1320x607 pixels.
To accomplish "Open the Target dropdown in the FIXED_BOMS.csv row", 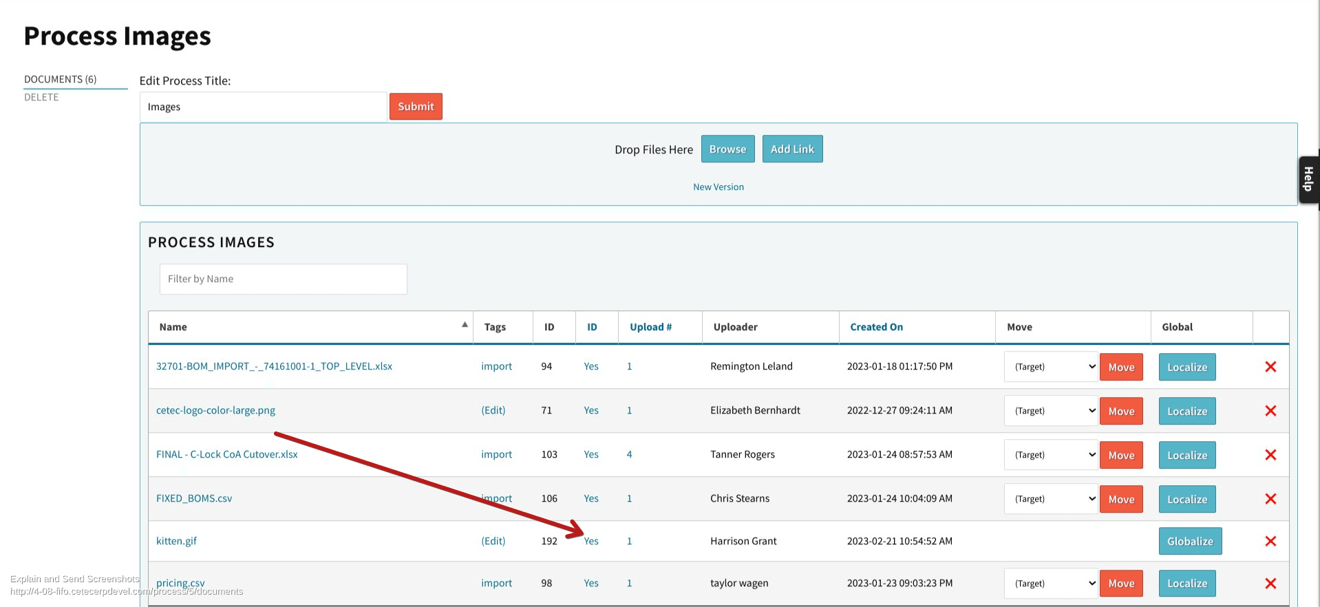I will coord(1050,499).
